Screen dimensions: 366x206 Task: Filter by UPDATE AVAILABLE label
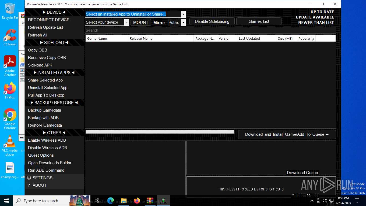[315, 17]
